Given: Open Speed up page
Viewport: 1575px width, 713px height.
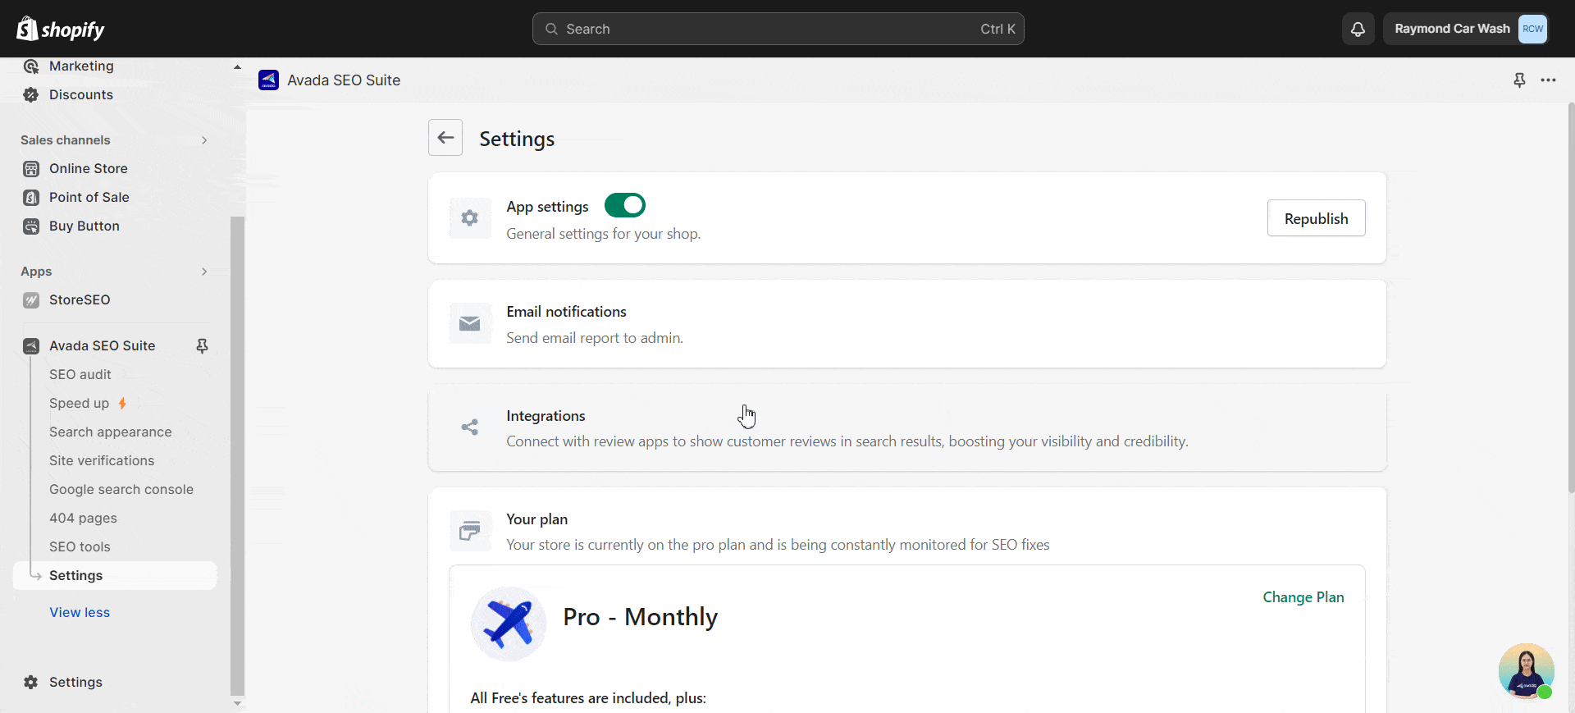Looking at the screenshot, I should click(79, 404).
